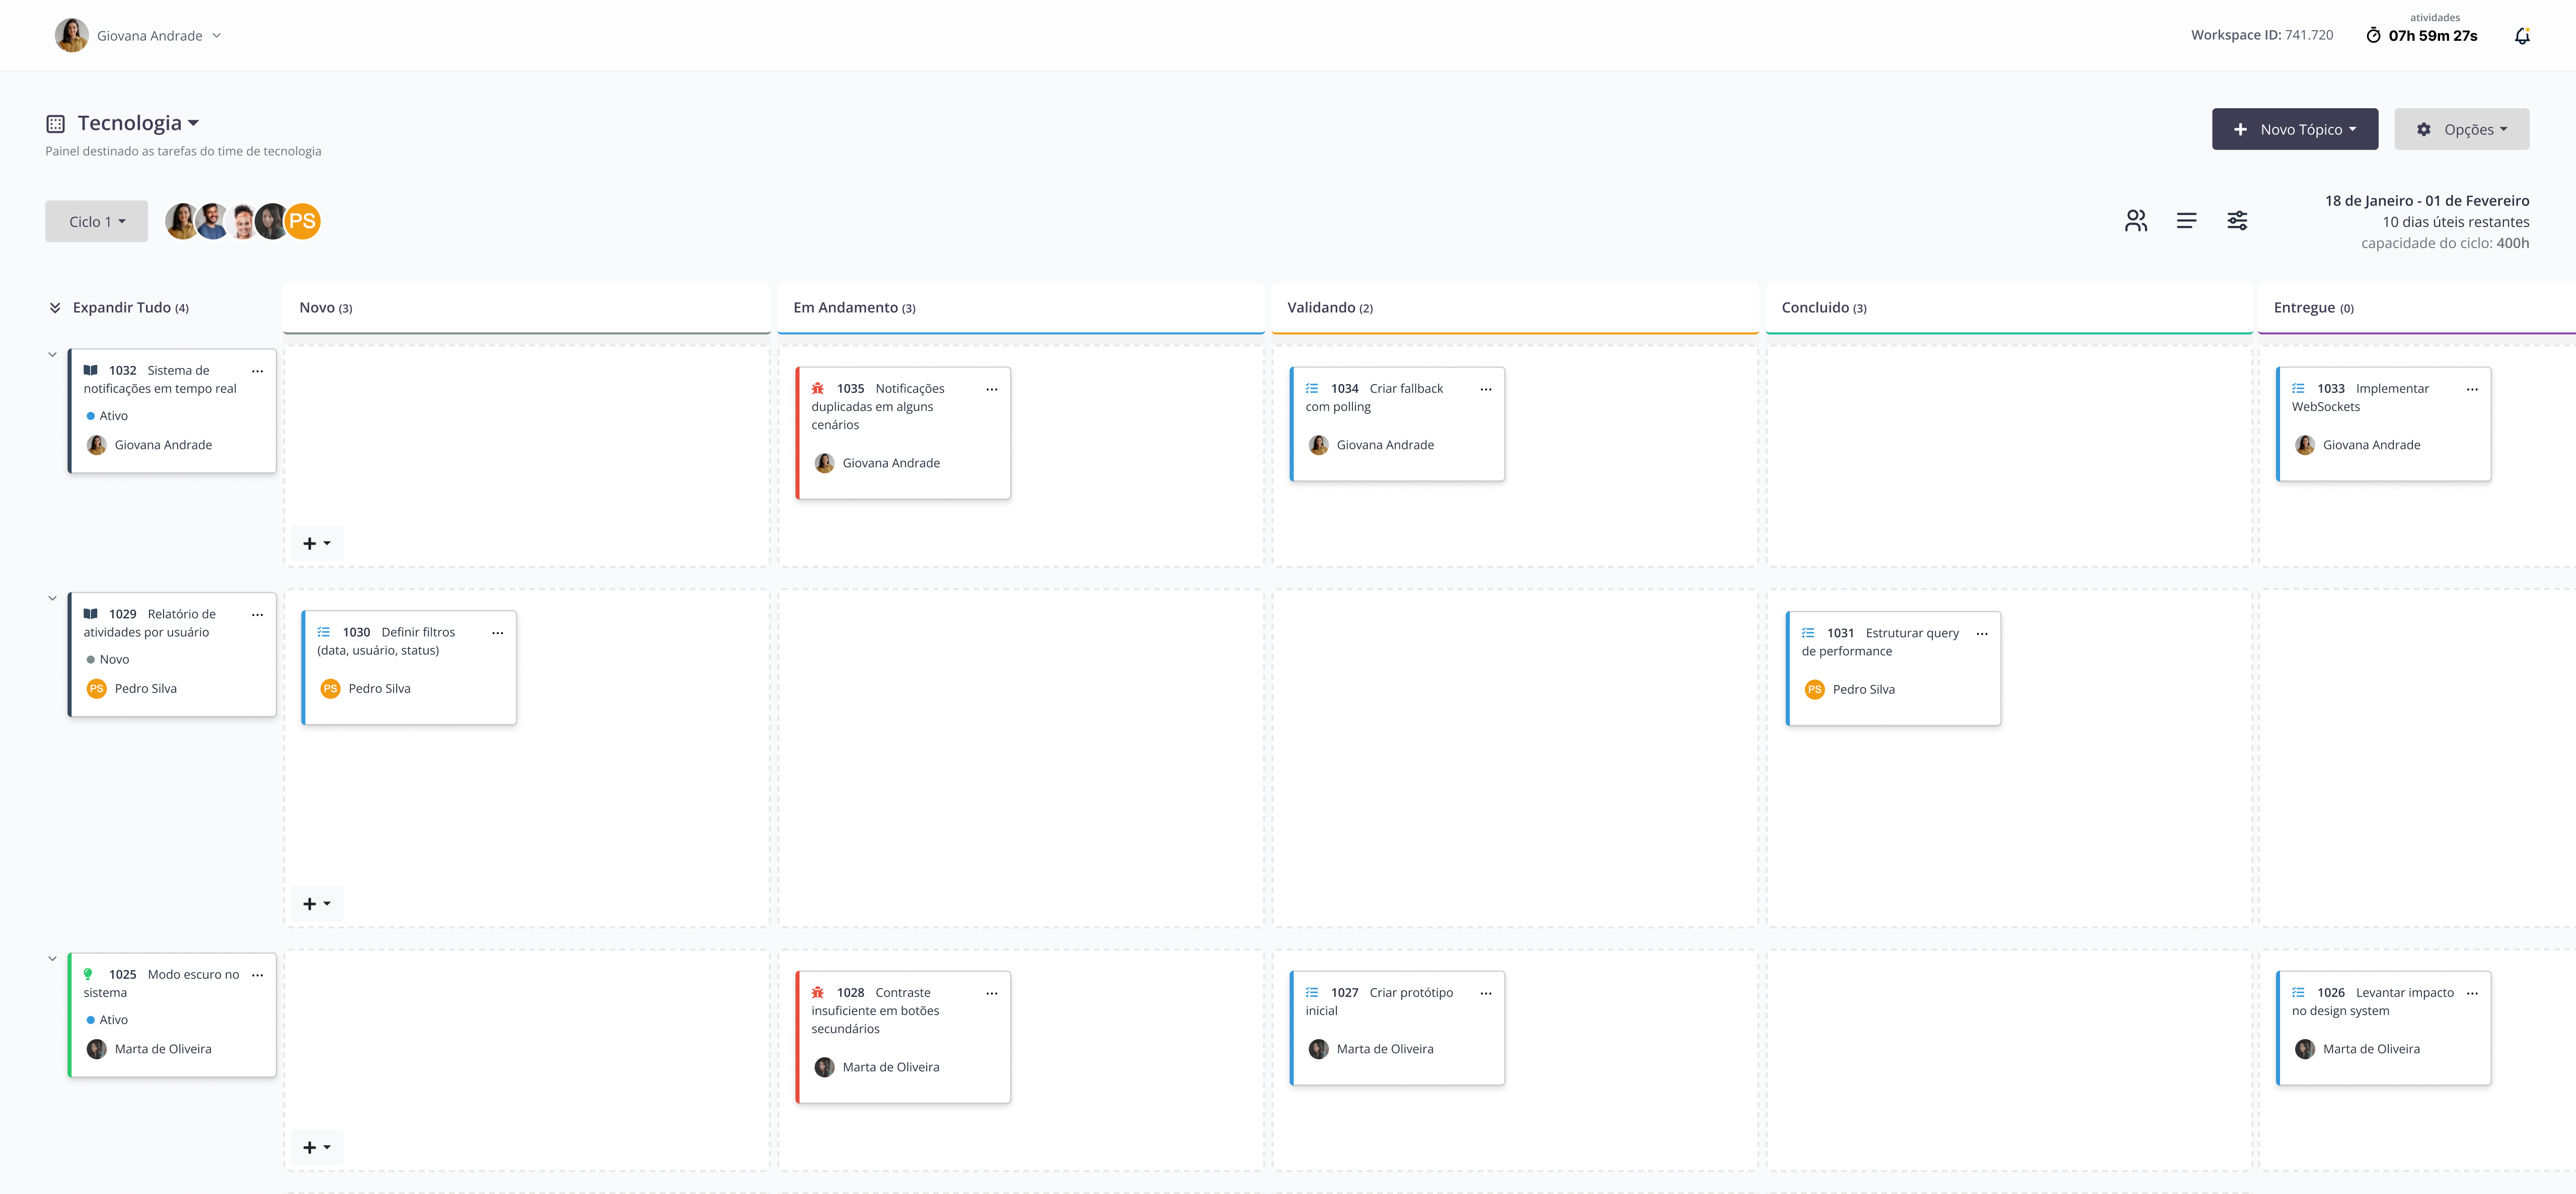Open three-dot menu on card 1035
2576x1194 pixels.
[991, 389]
